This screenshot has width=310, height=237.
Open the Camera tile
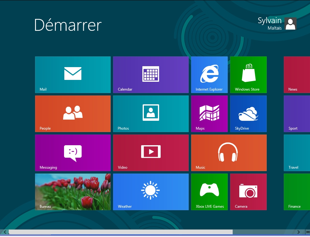click(248, 192)
